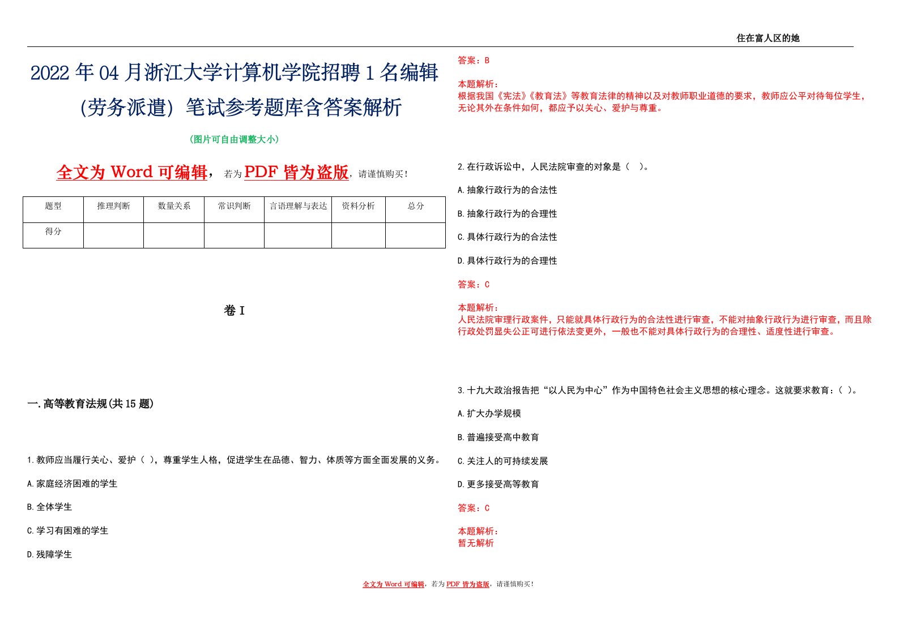Select option C.具体行政行为的合法性
This screenshot has width=899, height=635.
tap(508, 237)
